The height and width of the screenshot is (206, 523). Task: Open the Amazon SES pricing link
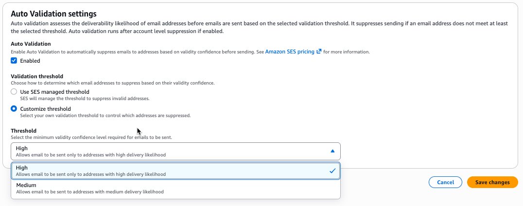click(x=290, y=51)
